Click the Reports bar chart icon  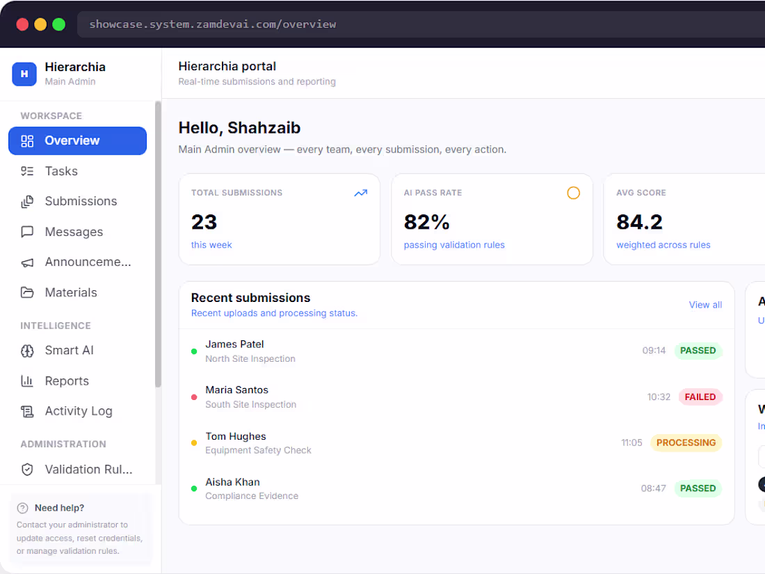click(x=27, y=381)
